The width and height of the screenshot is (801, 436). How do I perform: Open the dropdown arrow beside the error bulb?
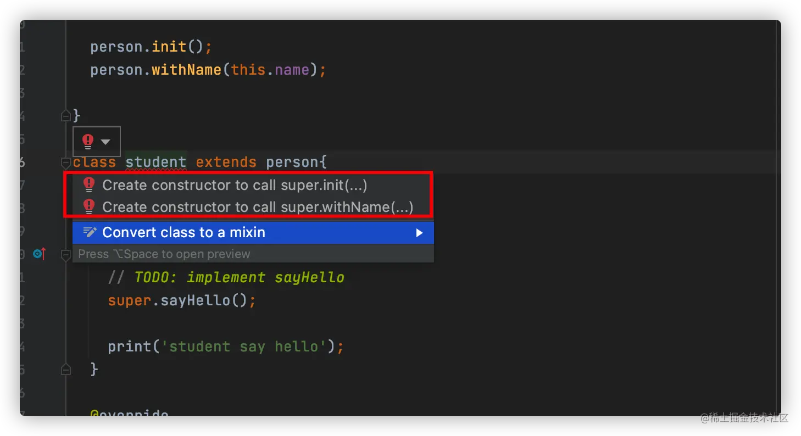(105, 142)
